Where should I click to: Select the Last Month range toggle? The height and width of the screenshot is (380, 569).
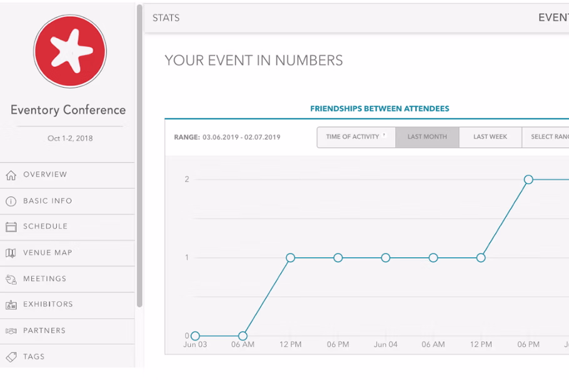pyautogui.click(x=427, y=137)
